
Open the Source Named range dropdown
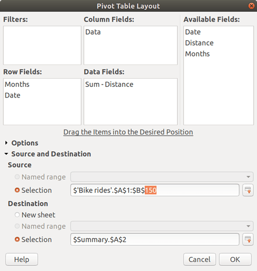[162, 177]
